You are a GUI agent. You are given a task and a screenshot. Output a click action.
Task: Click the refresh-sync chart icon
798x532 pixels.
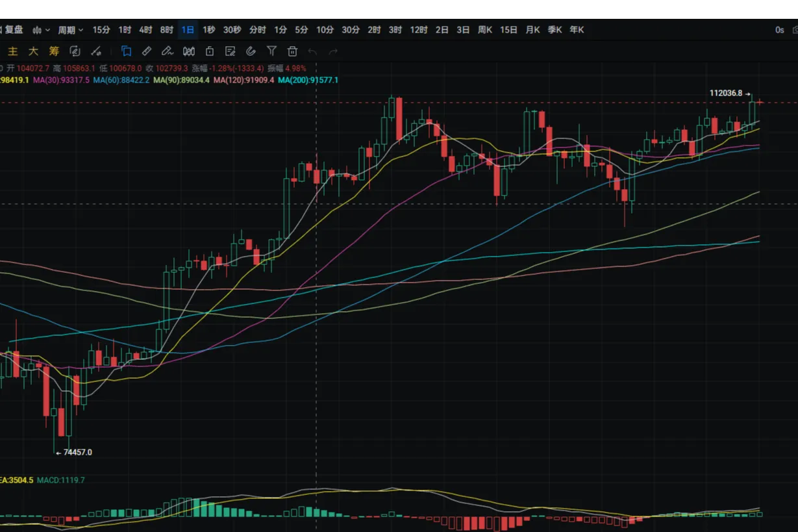pos(75,51)
